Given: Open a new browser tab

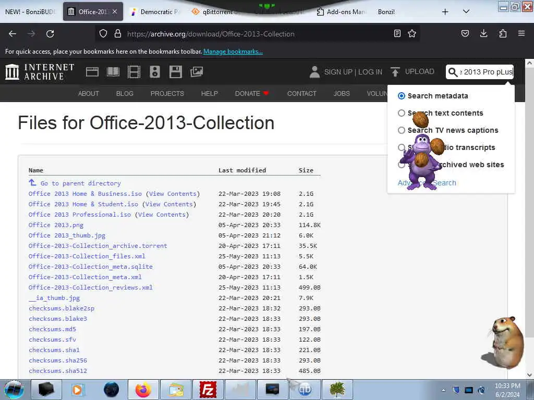Looking at the screenshot, I should coord(445,11).
